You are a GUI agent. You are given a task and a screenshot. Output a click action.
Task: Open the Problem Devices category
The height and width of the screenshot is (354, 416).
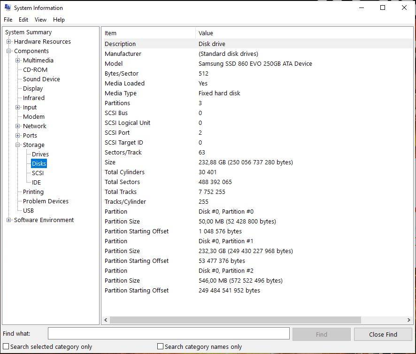(x=45, y=201)
